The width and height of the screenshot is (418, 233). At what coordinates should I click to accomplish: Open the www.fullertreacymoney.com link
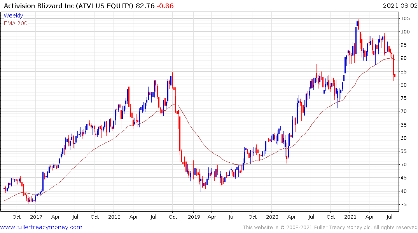(x=41, y=227)
